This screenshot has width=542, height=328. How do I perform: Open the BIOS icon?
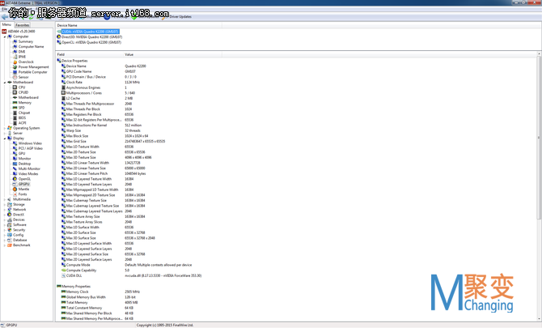(x=15, y=118)
